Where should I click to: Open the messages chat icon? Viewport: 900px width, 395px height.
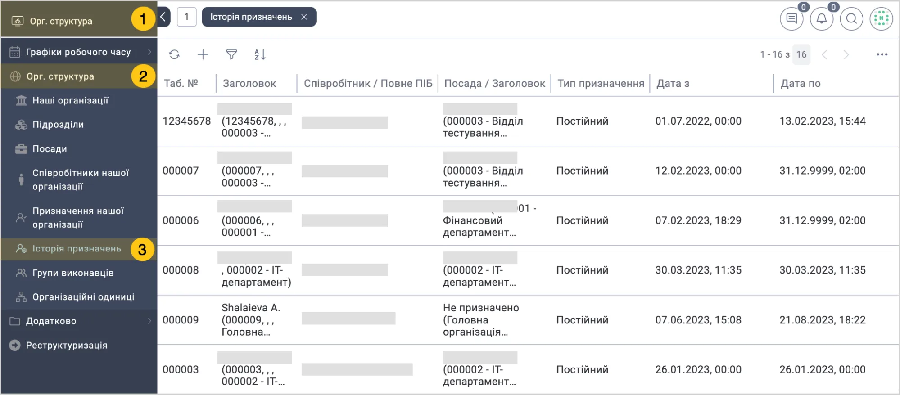click(791, 19)
